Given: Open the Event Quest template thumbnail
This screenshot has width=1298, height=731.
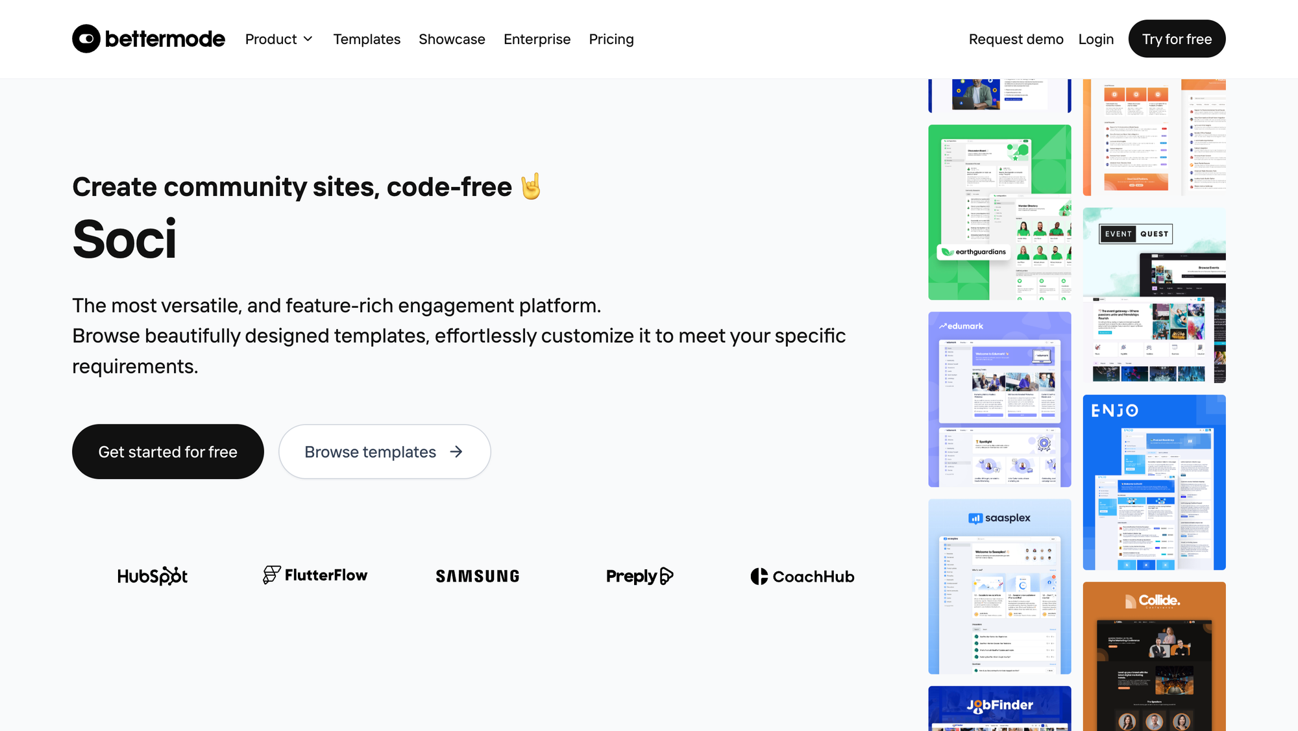Looking at the screenshot, I should tap(1154, 295).
